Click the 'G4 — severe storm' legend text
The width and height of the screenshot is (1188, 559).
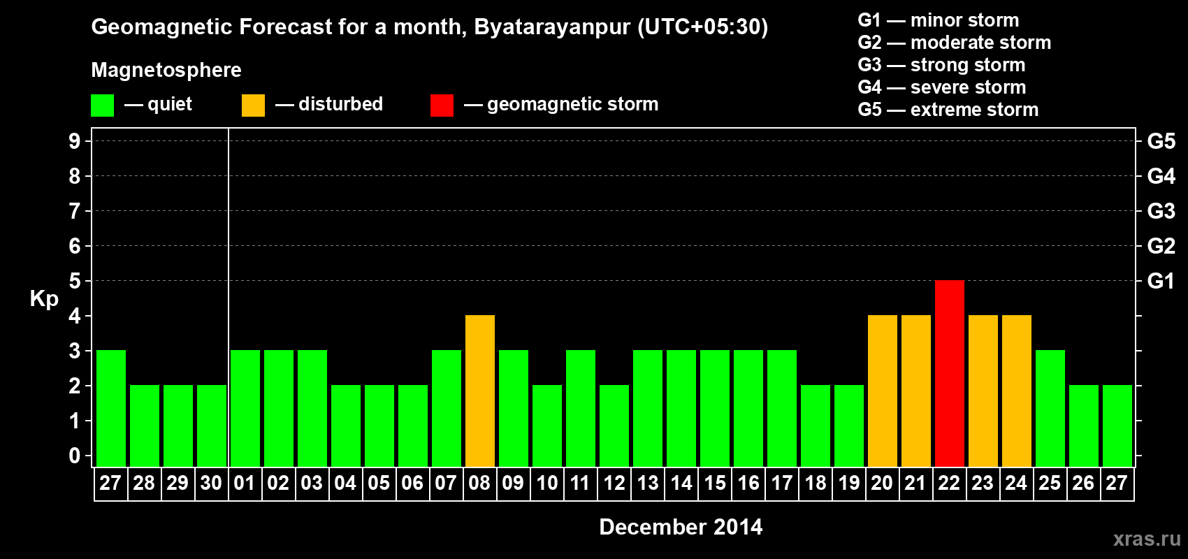942,87
